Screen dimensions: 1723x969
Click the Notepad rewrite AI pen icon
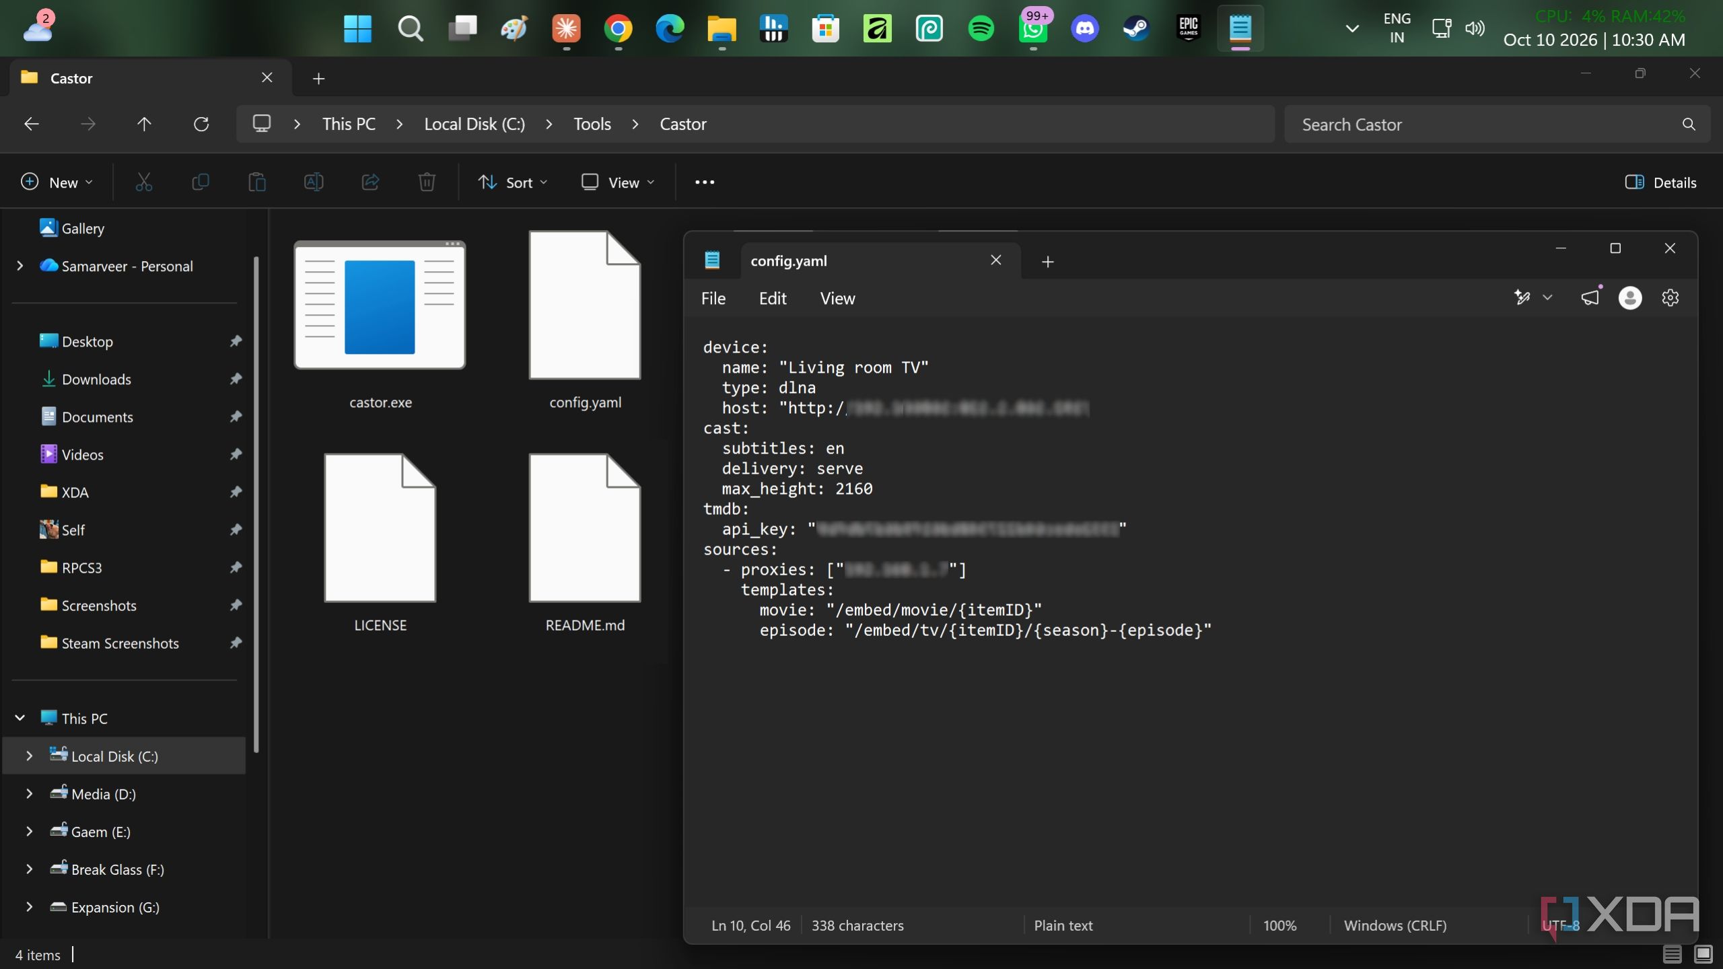pos(1522,297)
